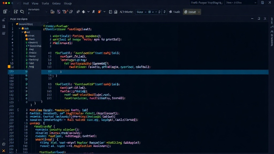
Task: Click the magnifier search icon in toolbar
Action: pos(22,12)
